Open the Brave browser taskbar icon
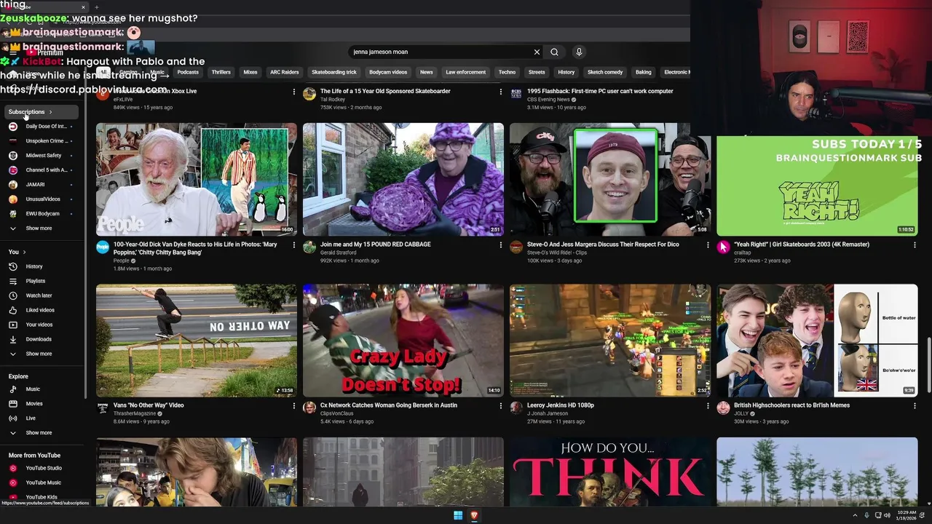Image resolution: width=932 pixels, height=524 pixels. [474, 515]
